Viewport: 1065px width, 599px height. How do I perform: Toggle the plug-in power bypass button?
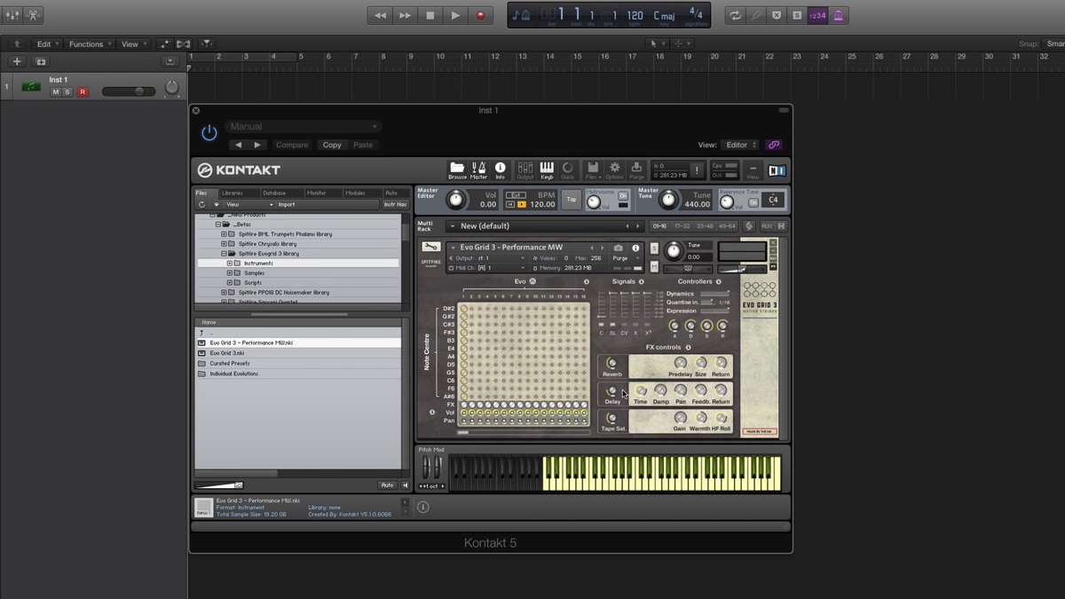(x=209, y=133)
